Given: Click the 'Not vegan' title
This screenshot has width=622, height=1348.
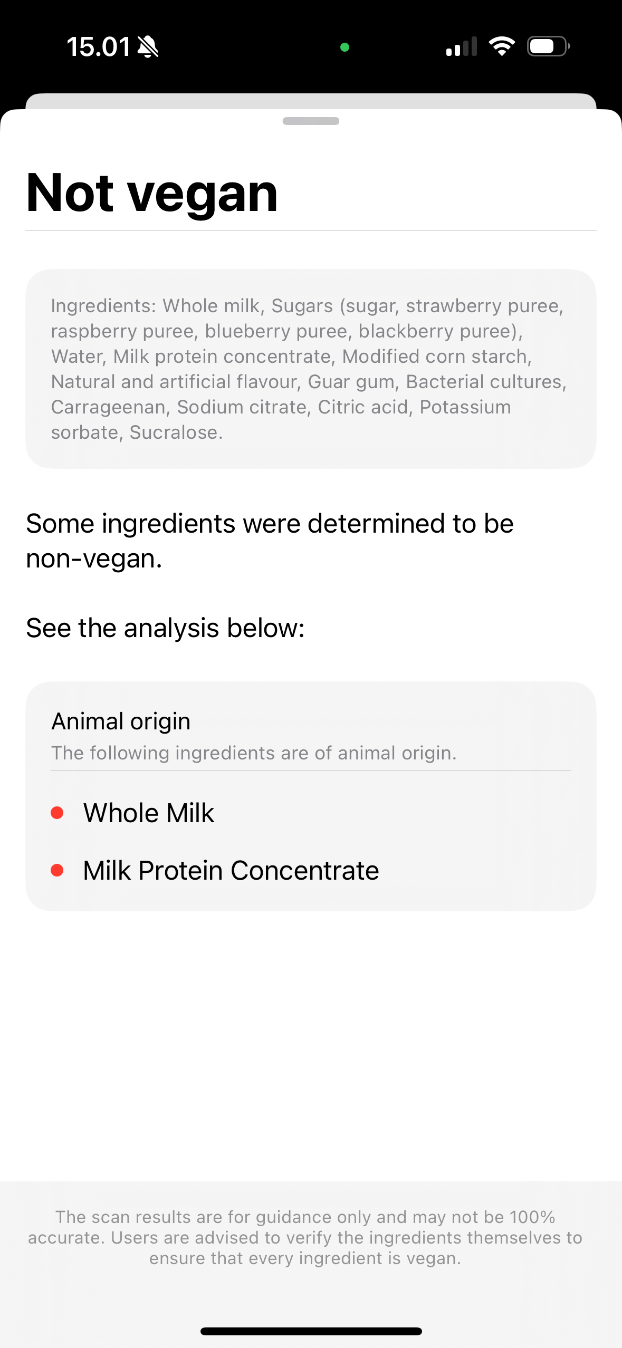Looking at the screenshot, I should [x=152, y=193].
